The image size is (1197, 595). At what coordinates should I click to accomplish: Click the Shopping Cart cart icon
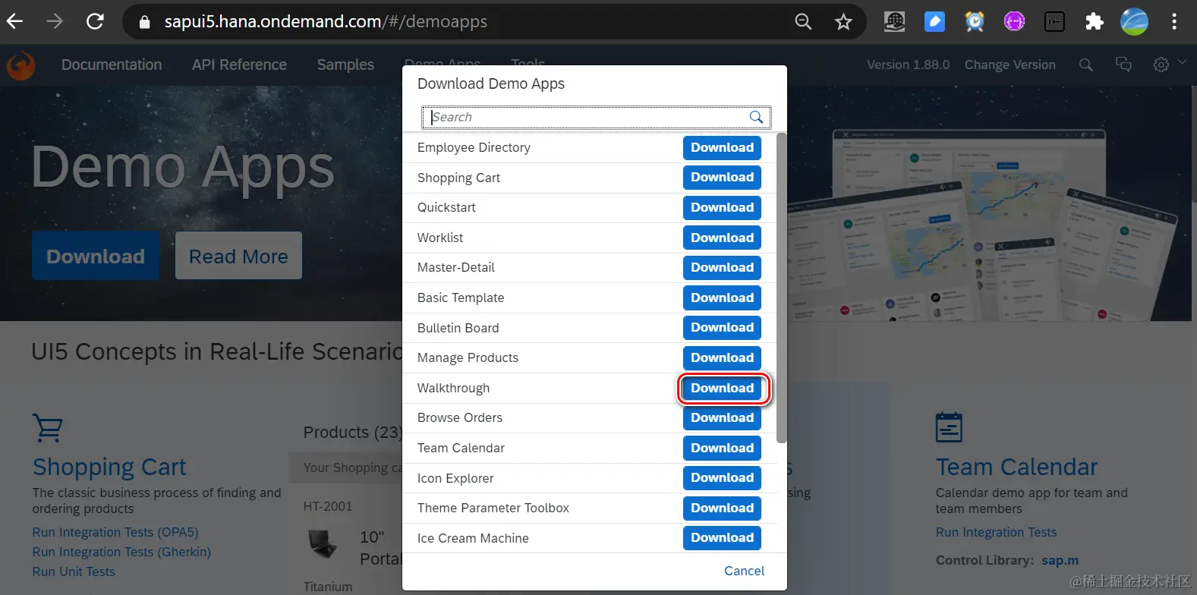(48, 428)
